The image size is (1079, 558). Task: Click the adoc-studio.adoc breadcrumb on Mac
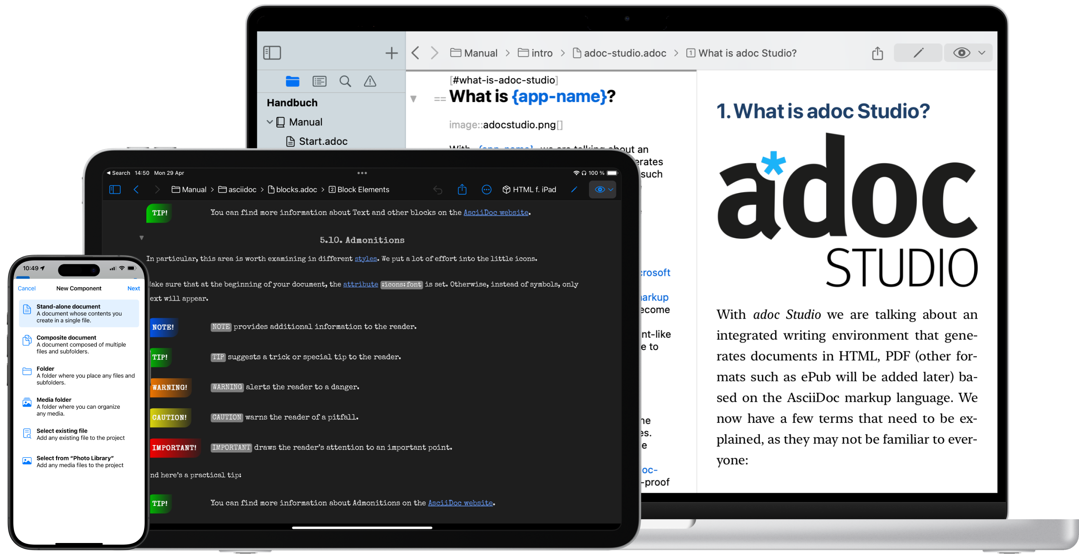[620, 53]
